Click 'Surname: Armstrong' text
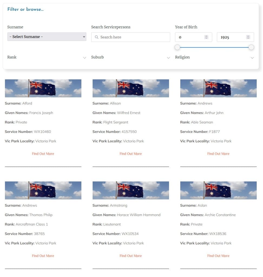263x277 pixels. click(x=110, y=206)
